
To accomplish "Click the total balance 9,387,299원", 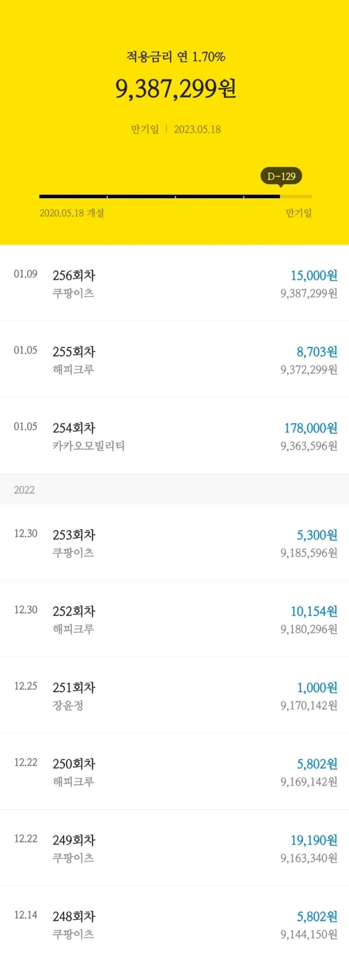I will (176, 89).
